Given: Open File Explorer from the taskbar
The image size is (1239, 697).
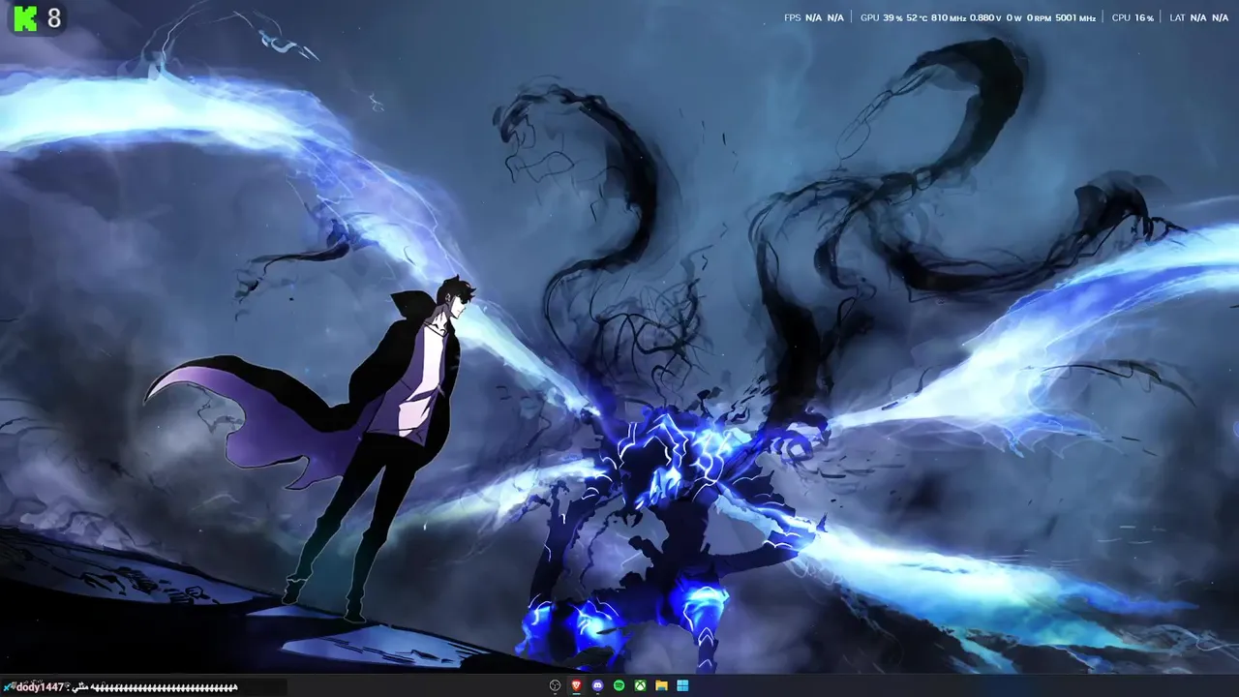Looking at the screenshot, I should point(662,685).
